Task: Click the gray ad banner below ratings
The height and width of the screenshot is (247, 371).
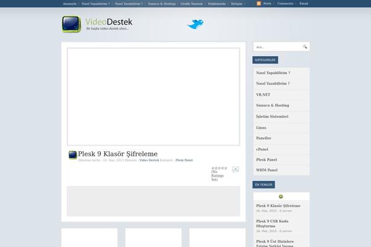Action: click(153, 201)
